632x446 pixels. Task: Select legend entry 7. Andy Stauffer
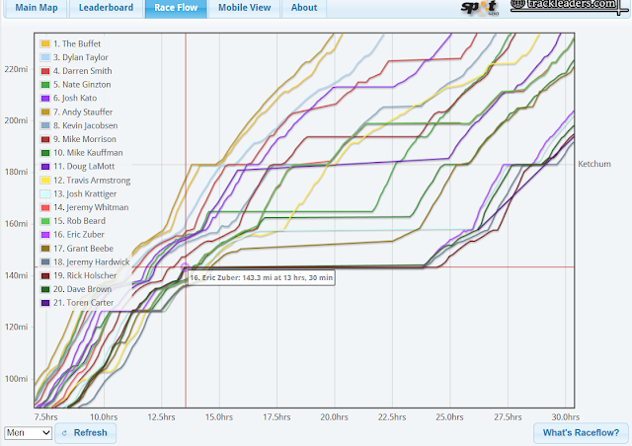tap(83, 112)
